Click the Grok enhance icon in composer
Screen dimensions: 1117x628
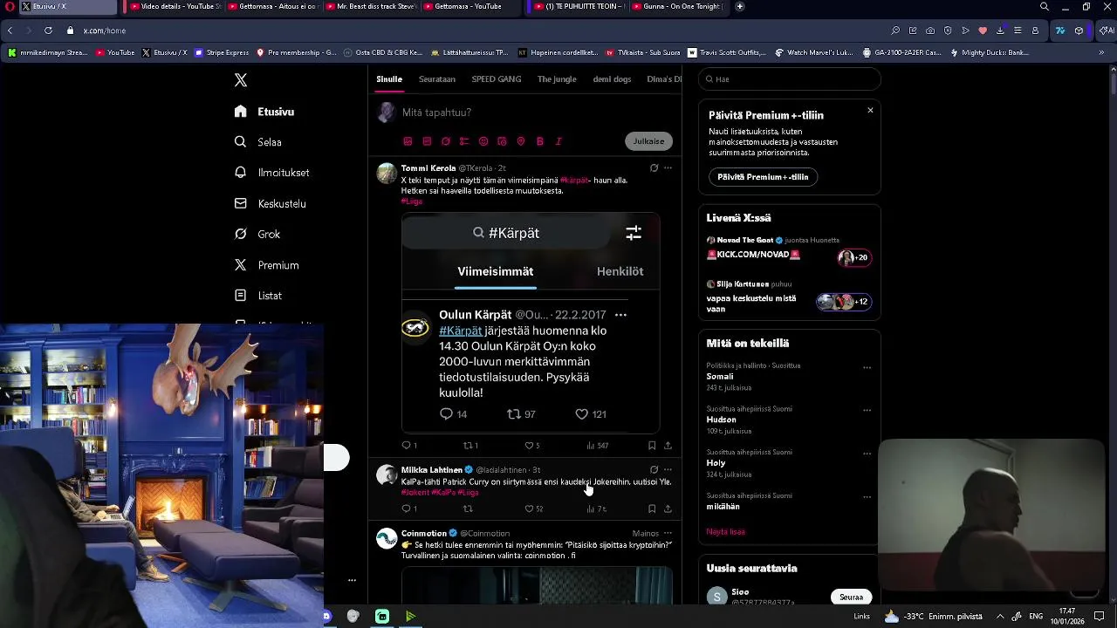[x=446, y=141]
